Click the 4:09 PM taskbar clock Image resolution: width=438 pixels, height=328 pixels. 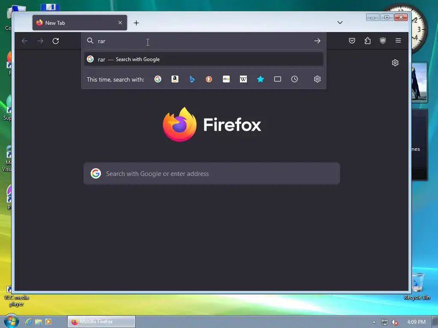tap(416, 322)
